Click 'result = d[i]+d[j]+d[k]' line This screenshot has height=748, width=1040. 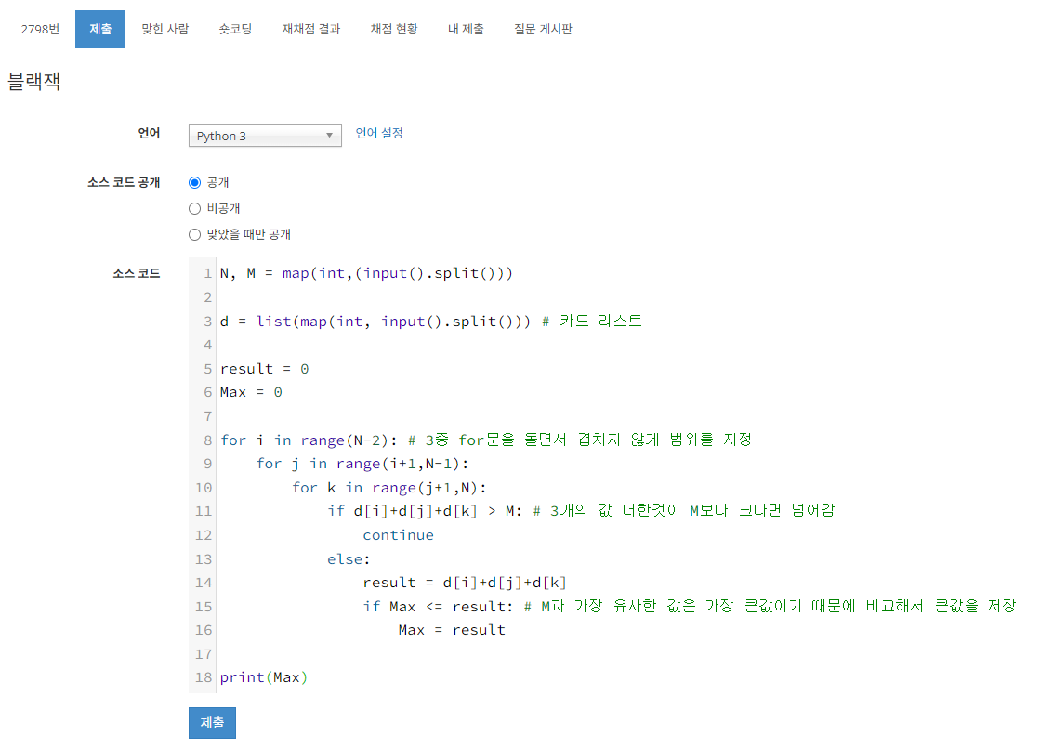[x=465, y=583]
